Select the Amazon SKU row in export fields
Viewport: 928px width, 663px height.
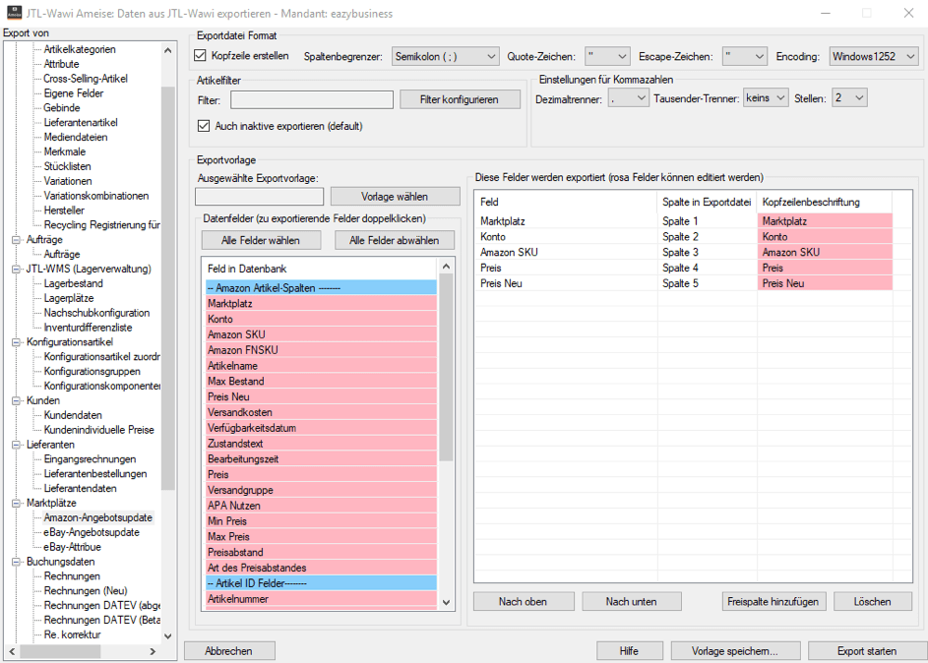(x=686, y=252)
